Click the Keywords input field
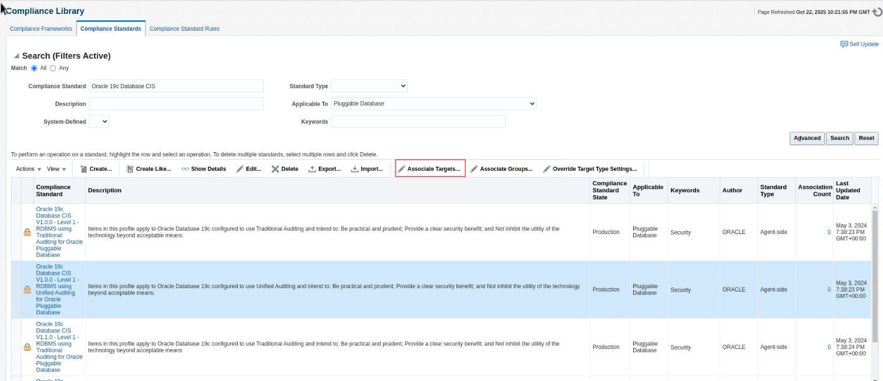Screen dimensions: 883x381 [x=418, y=121]
